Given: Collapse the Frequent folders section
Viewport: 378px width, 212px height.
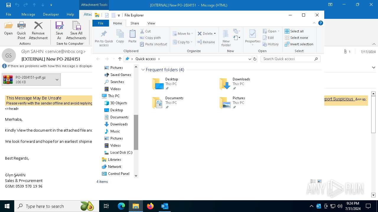Looking at the screenshot, I should click(143, 70).
